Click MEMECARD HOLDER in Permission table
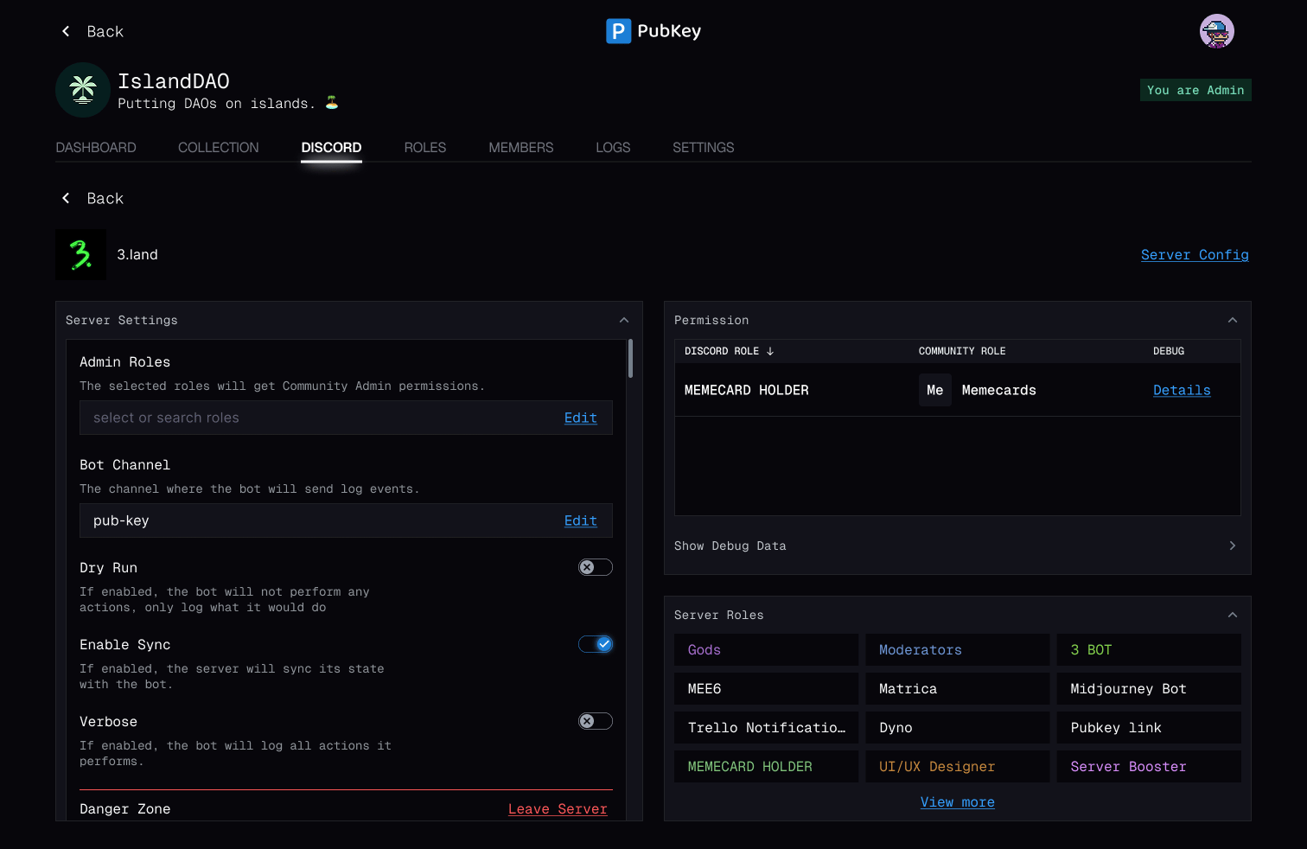Viewport: 1307px width, 849px height. pyautogui.click(x=747, y=390)
